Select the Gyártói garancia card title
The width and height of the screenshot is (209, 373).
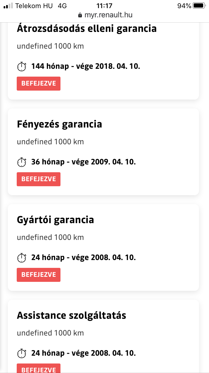(55, 220)
